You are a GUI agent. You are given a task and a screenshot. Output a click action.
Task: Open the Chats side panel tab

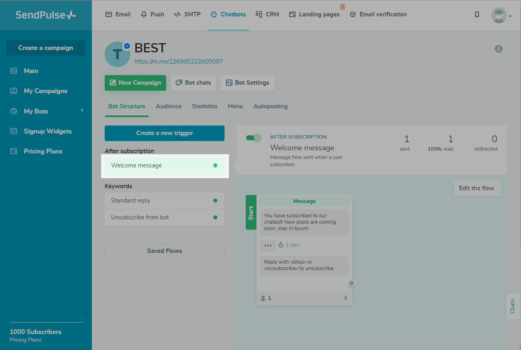click(513, 306)
